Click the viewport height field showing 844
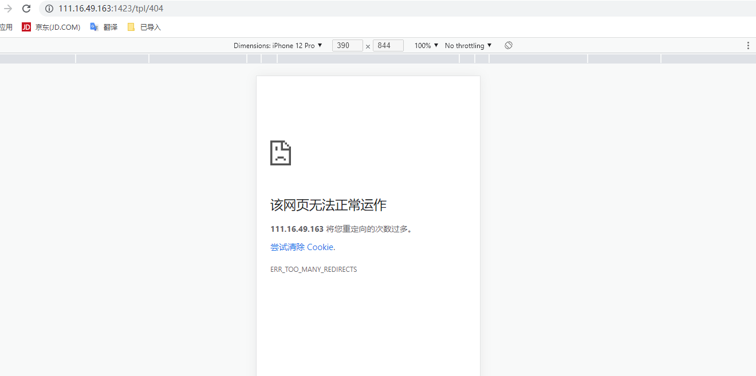Viewport: 756px width, 376px height. coord(388,45)
